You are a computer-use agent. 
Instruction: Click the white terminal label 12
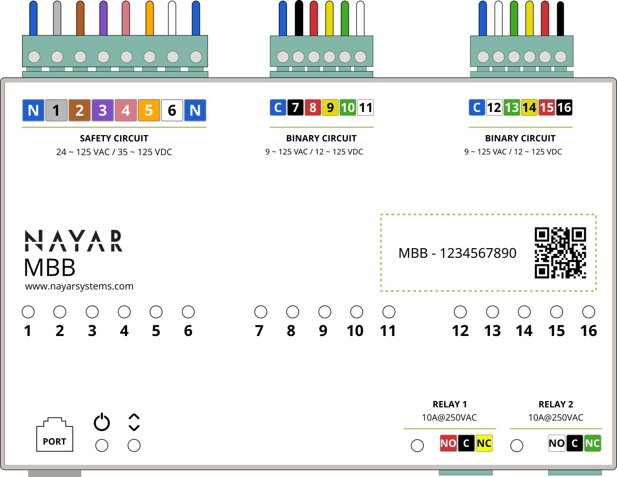[x=494, y=108]
